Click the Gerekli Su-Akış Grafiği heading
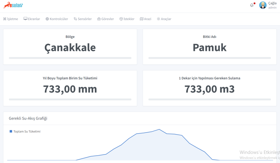 pyautogui.click(x=28, y=118)
